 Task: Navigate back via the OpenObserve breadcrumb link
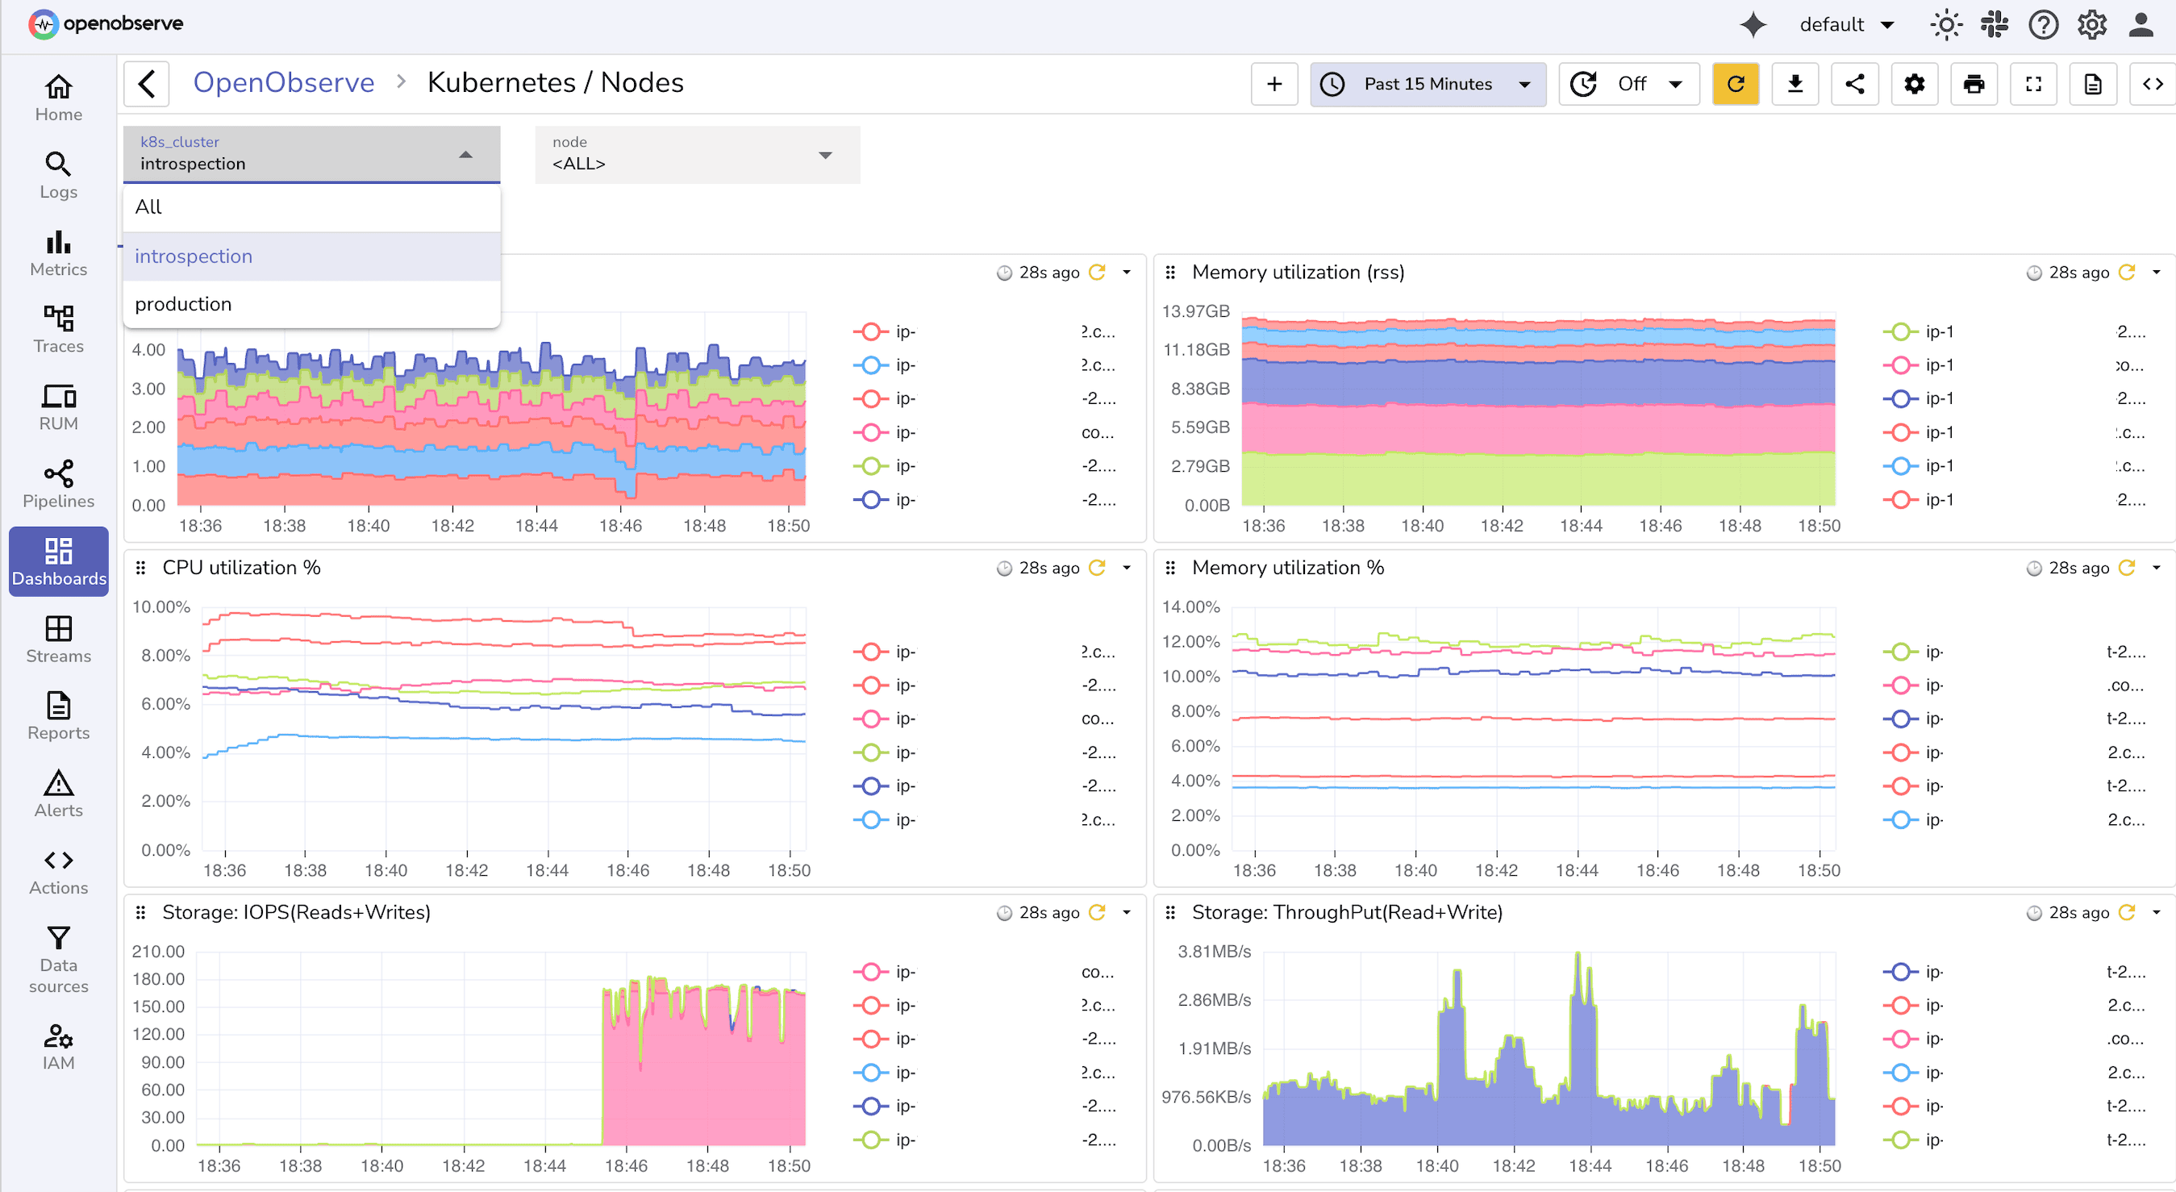coord(284,82)
